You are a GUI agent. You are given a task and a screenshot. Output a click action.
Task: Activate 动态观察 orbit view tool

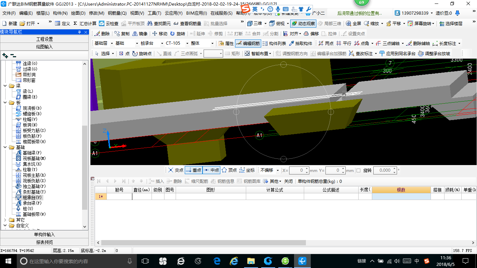point(303,23)
